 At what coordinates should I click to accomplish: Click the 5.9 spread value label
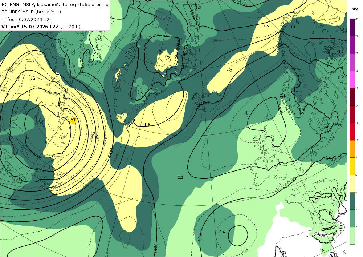pos(147,125)
